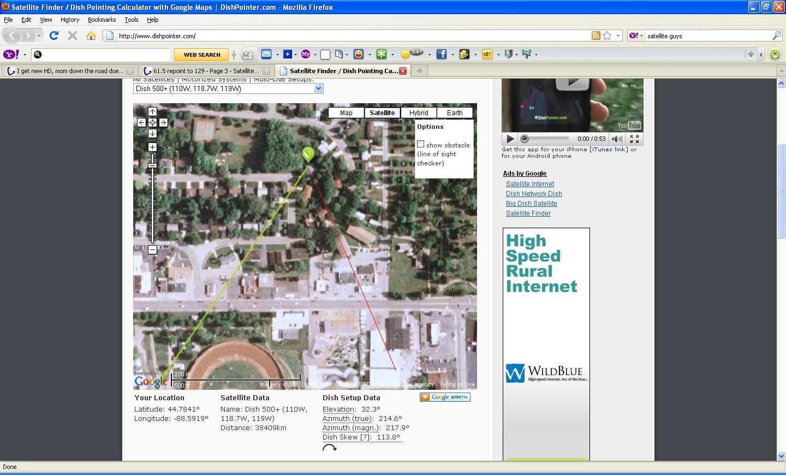The image size is (786, 475).
Task: Click green location marker on map
Action: pos(308,154)
